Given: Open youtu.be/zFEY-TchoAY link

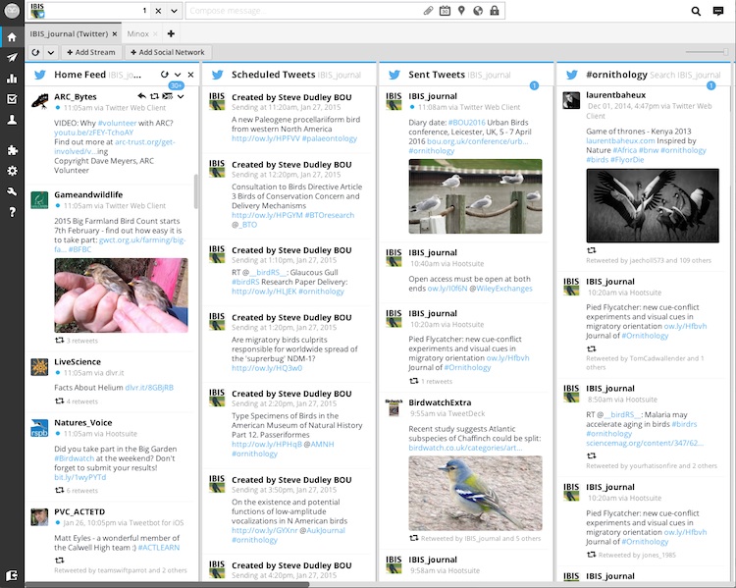Looking at the screenshot, I should (93, 133).
